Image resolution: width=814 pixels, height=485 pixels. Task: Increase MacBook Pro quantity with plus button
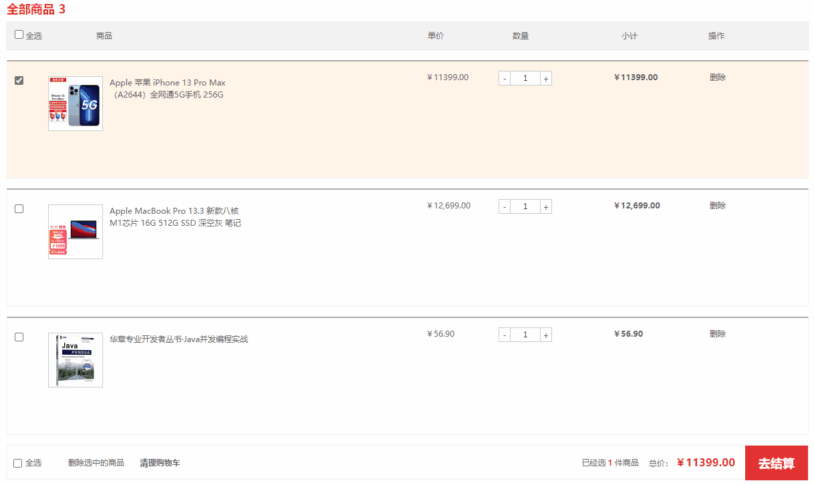click(x=546, y=206)
